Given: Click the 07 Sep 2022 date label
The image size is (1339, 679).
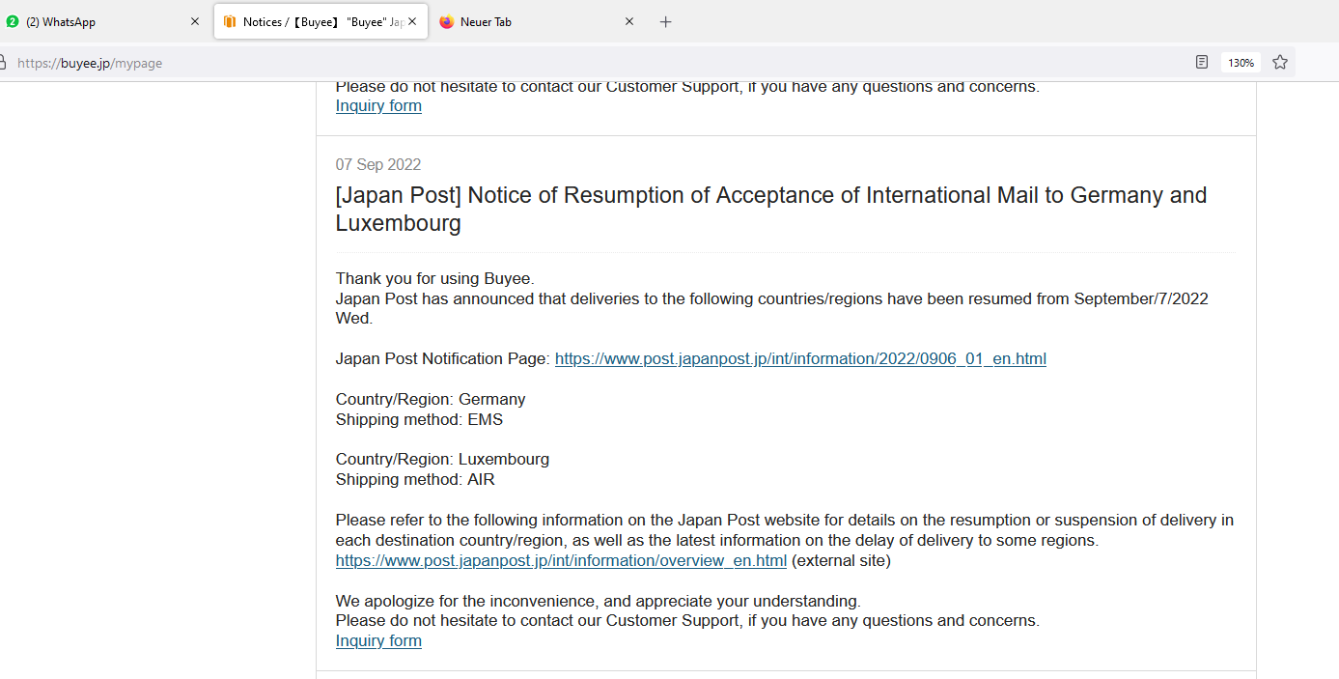Looking at the screenshot, I should (378, 165).
